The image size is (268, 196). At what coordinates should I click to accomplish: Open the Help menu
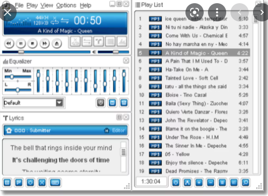coord(85,5)
